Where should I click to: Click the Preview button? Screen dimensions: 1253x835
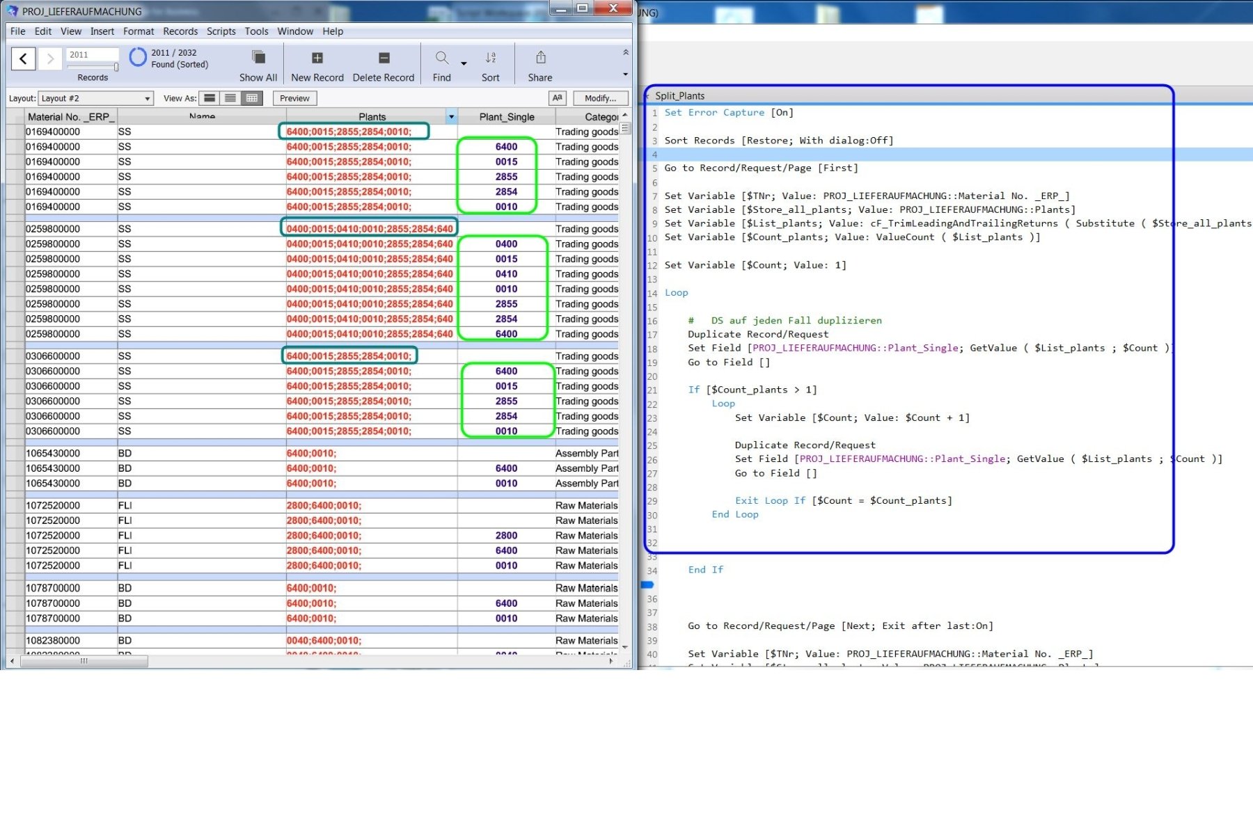[294, 98]
